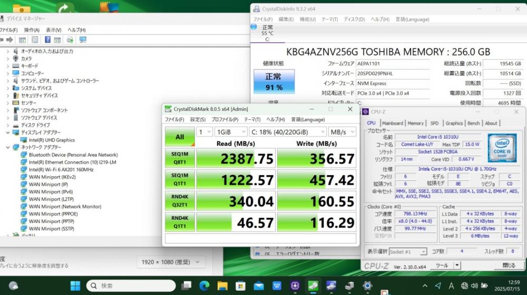Switch to CPU-Z About tab

coord(491,124)
